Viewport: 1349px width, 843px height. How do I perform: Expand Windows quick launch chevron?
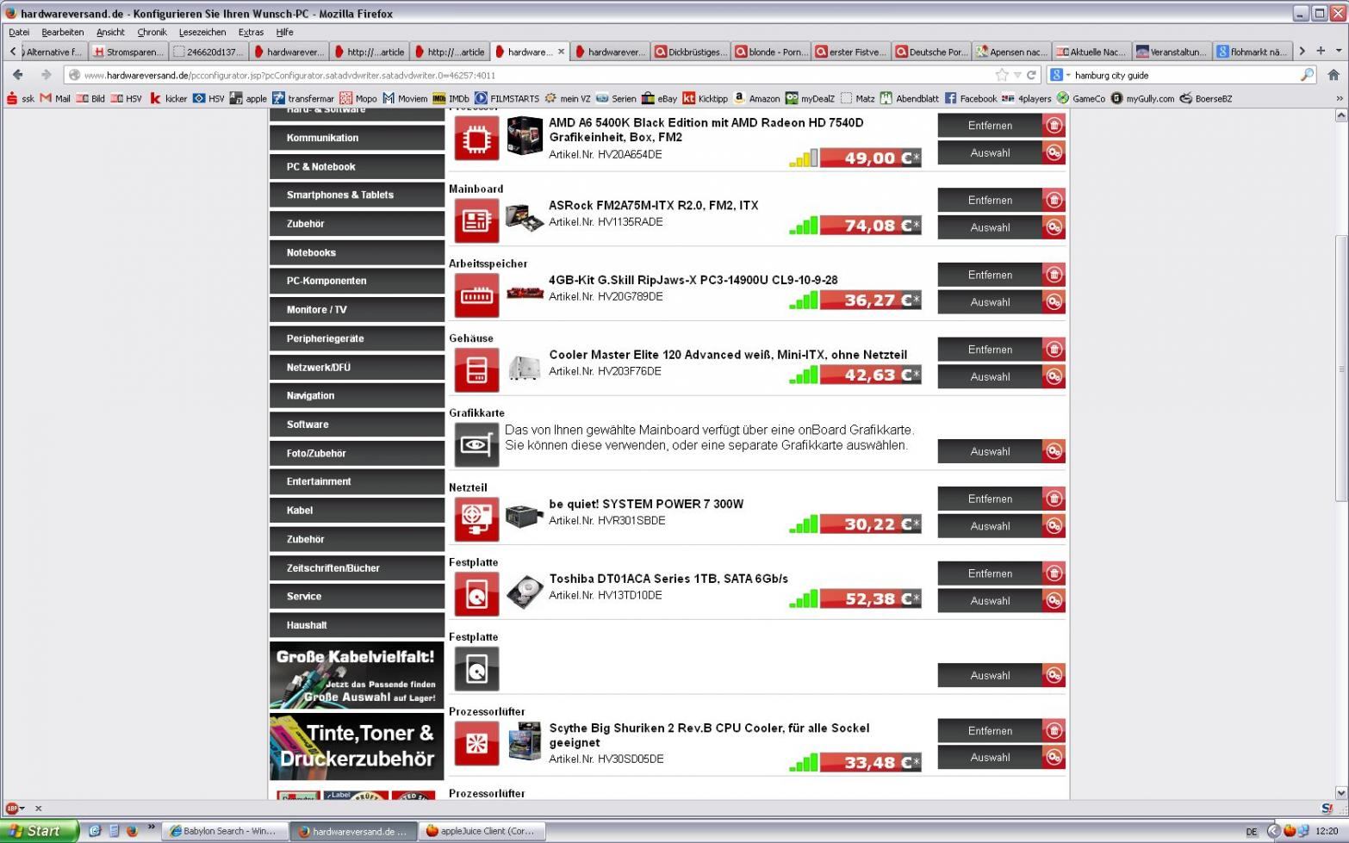[x=152, y=828]
